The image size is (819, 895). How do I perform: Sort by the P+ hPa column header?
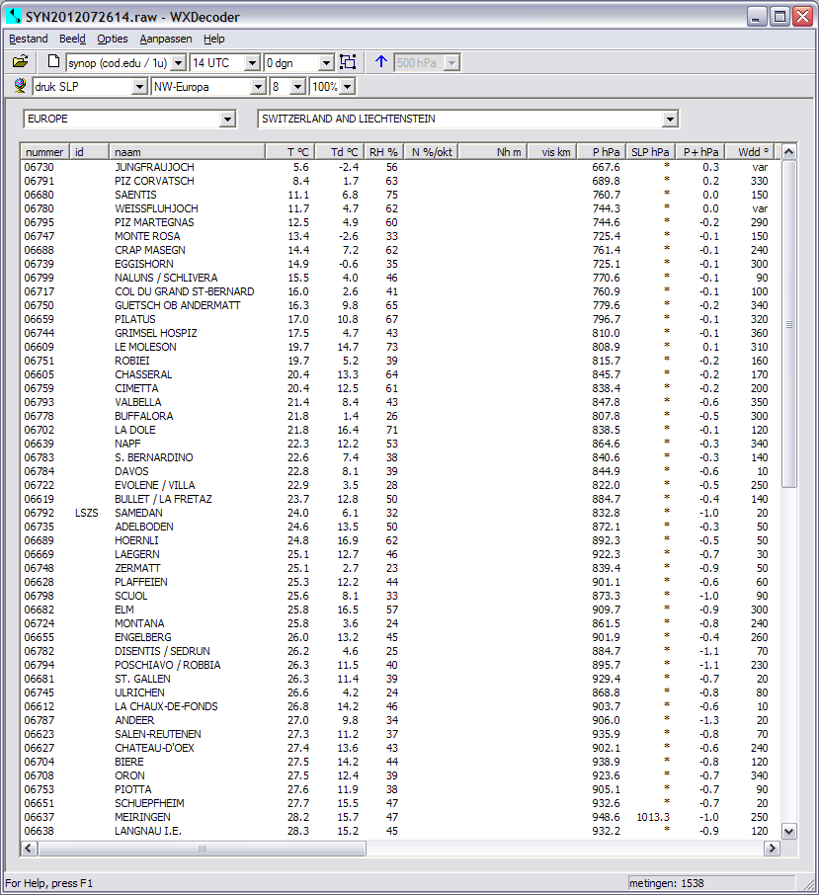point(700,152)
